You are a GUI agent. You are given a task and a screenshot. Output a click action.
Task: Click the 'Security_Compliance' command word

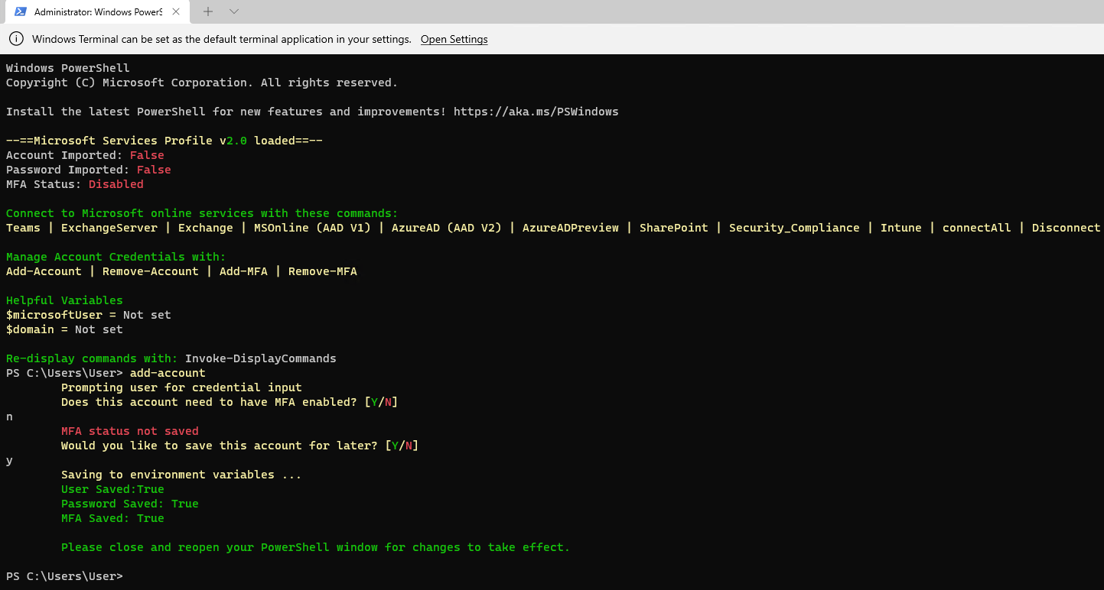(x=794, y=228)
